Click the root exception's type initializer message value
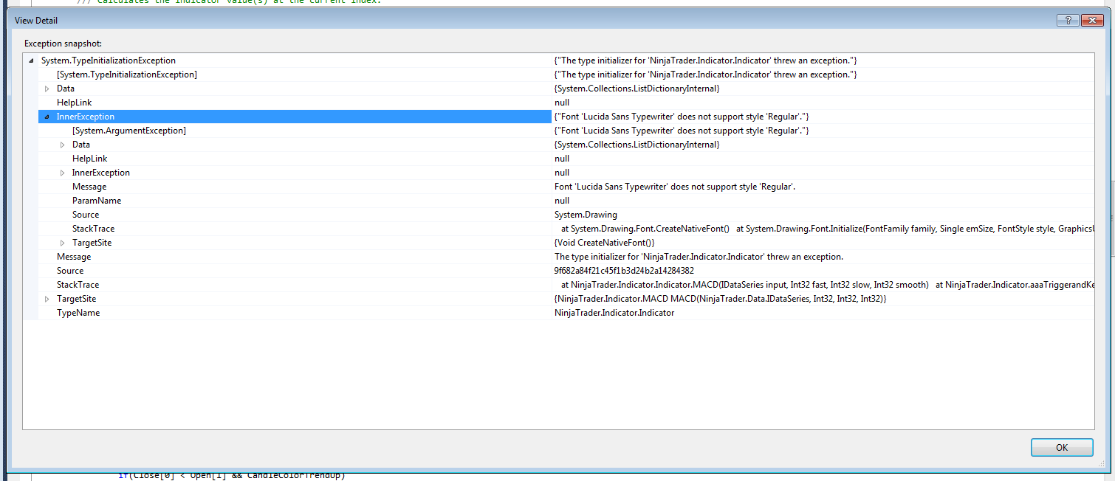 click(x=705, y=60)
